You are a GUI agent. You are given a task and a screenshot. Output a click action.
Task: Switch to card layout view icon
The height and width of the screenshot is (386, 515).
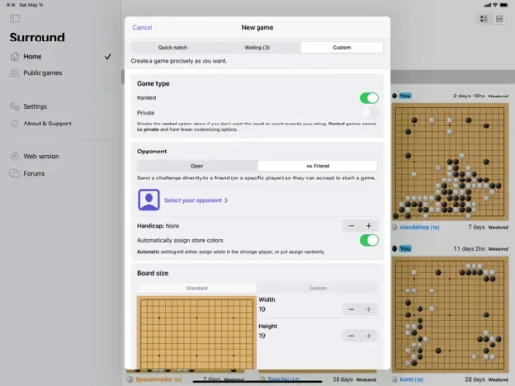point(500,19)
